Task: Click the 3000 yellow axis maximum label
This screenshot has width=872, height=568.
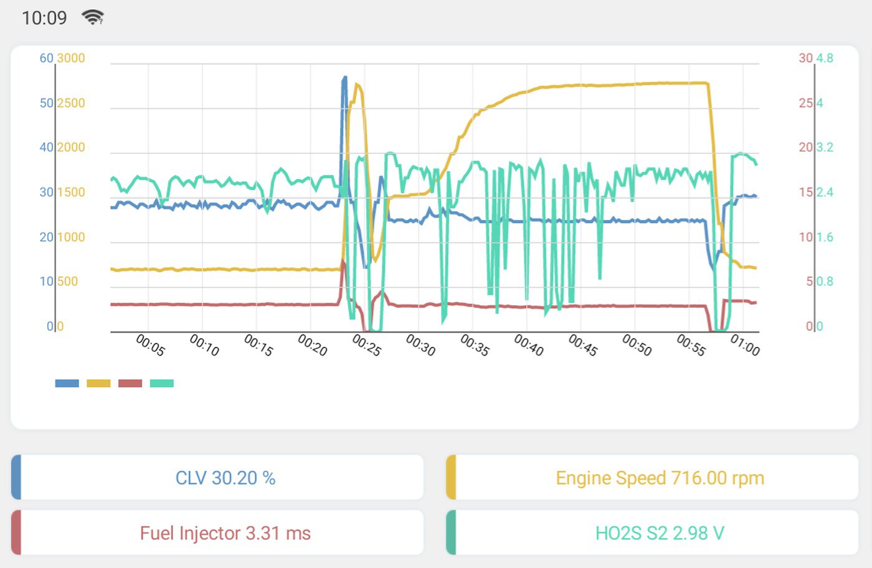Action: 71,58
